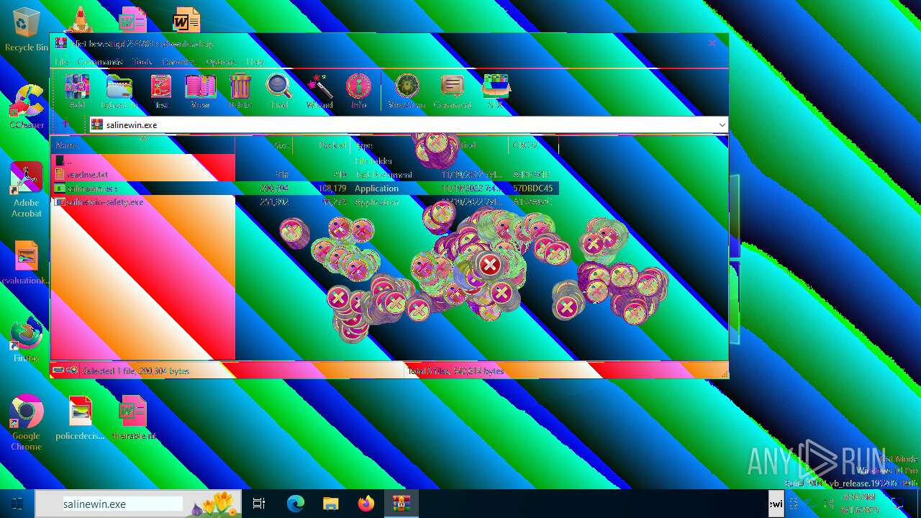Screen dimensions: 921x518
Task: Select the salinewin-safety.exe file row
Action: coord(304,201)
